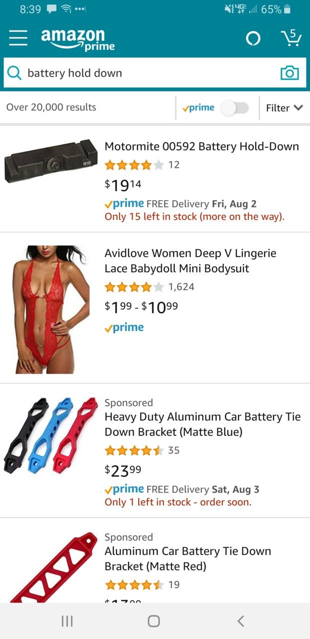Open the hamburger navigation menu

pyautogui.click(x=18, y=38)
